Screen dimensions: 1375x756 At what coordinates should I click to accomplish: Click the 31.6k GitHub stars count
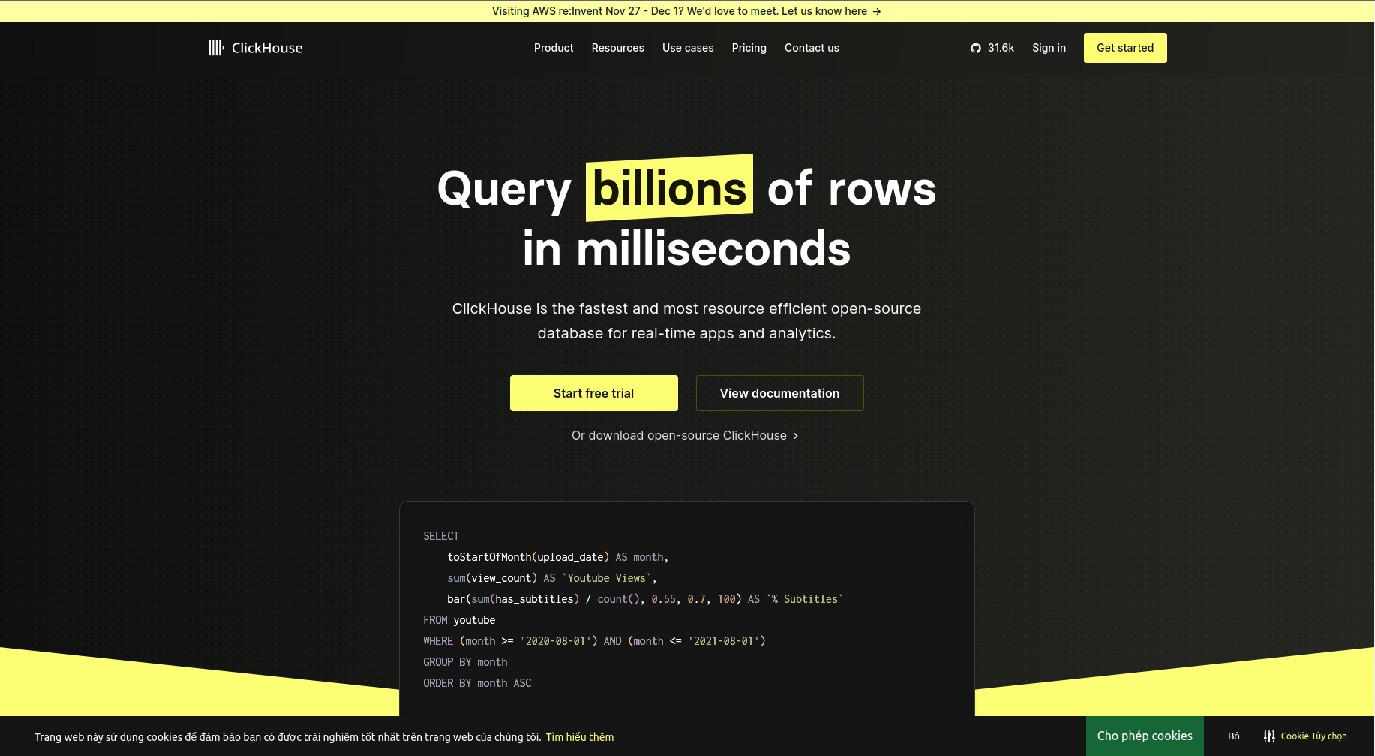pos(1001,48)
